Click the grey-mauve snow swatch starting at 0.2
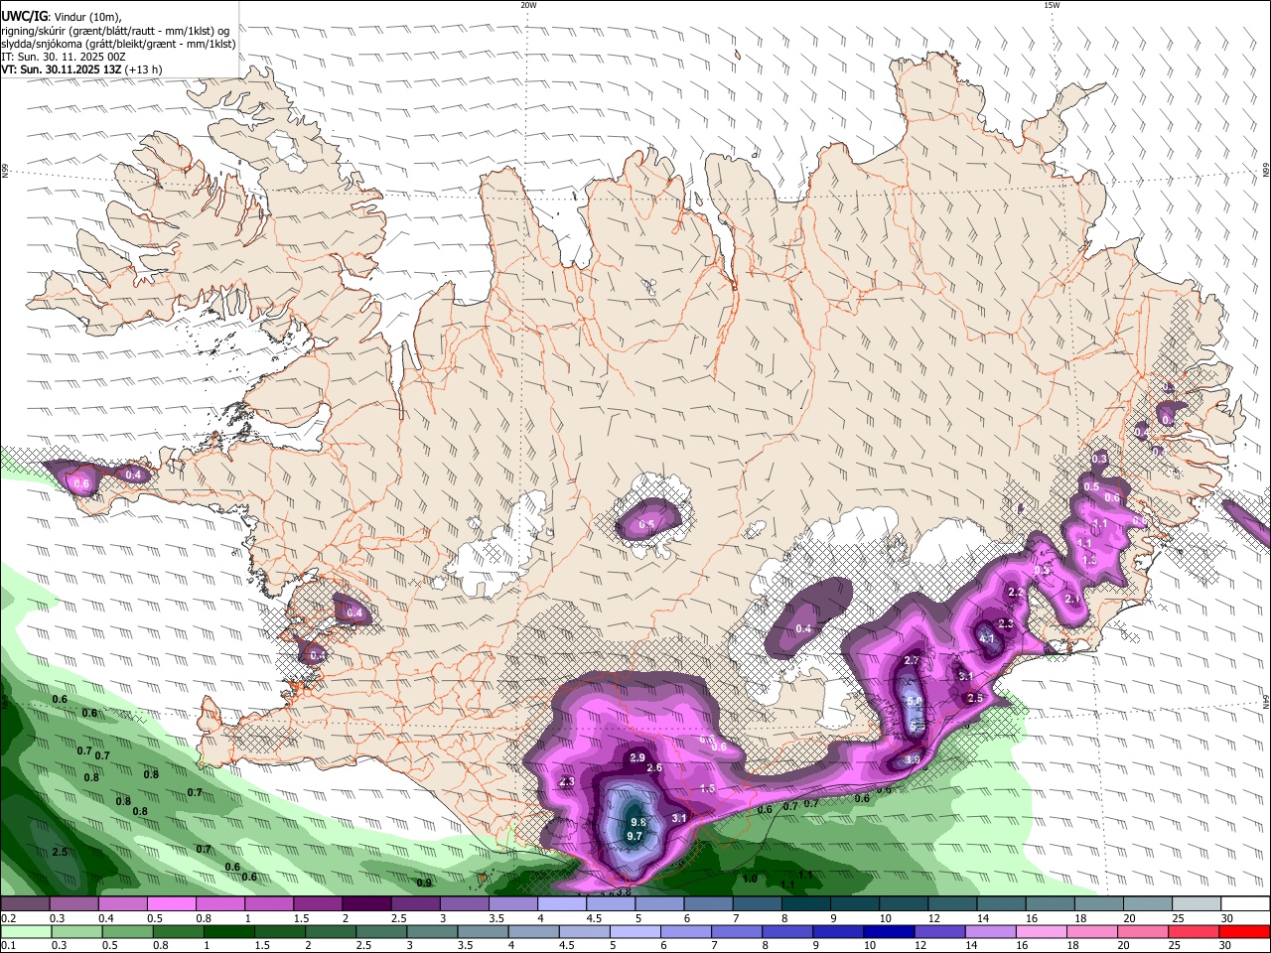 [24, 904]
